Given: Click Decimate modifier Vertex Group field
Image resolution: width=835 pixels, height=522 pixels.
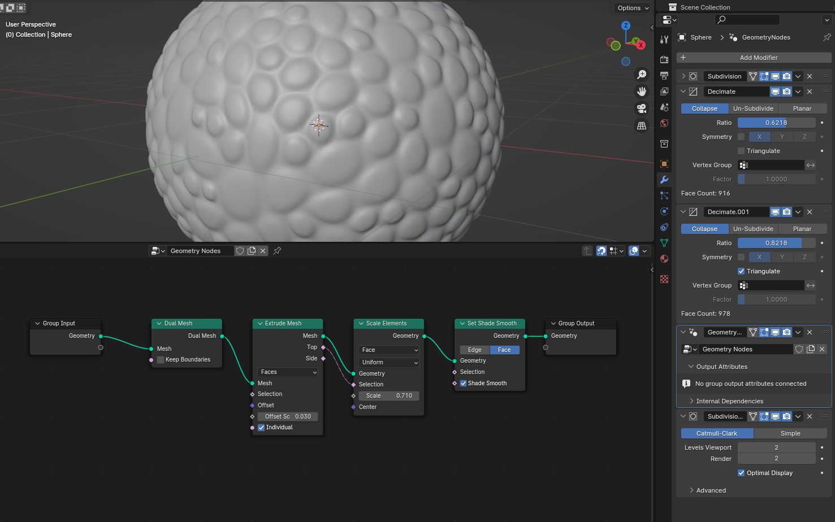Looking at the screenshot, I should pyautogui.click(x=771, y=165).
